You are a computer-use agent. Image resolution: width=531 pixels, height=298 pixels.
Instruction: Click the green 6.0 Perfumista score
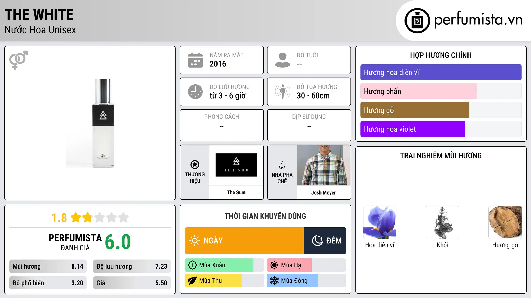click(118, 242)
